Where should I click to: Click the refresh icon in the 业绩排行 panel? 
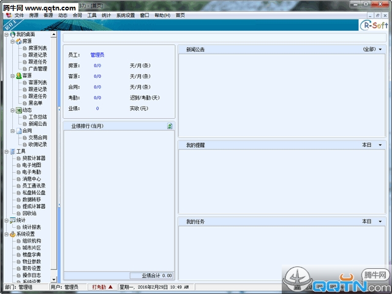(x=170, y=126)
